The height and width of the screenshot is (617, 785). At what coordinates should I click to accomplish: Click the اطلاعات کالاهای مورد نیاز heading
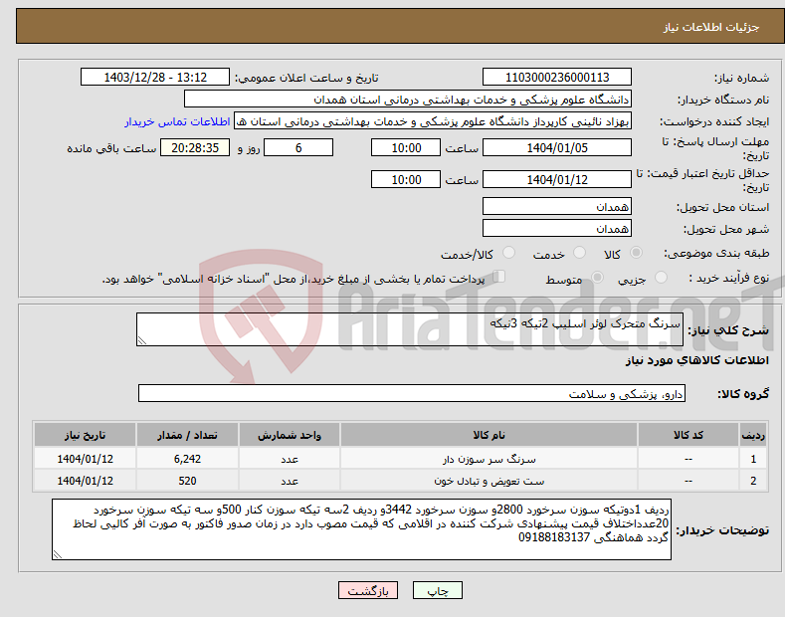tap(696, 360)
